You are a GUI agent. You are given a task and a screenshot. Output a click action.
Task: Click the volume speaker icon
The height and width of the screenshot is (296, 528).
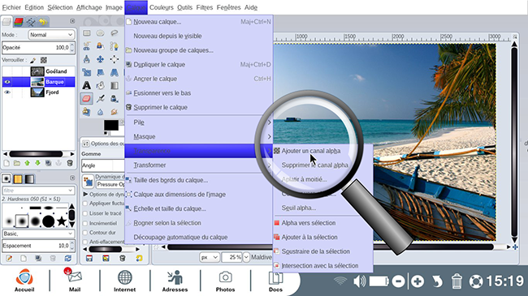point(360,281)
